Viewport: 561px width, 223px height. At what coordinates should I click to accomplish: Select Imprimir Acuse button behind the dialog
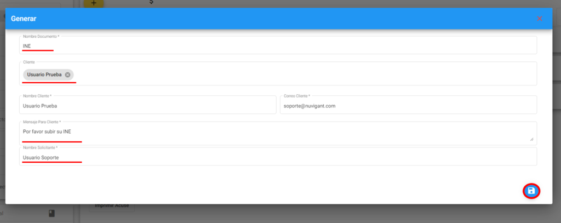coord(112,206)
